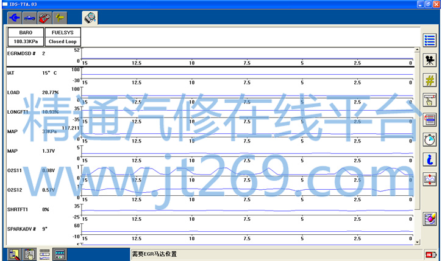This screenshot has height=261, width=442.
Task: Click the graph scrollbar up arrow
Action: (x=417, y=50)
